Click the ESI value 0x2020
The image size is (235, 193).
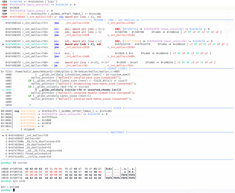pos(15,8)
